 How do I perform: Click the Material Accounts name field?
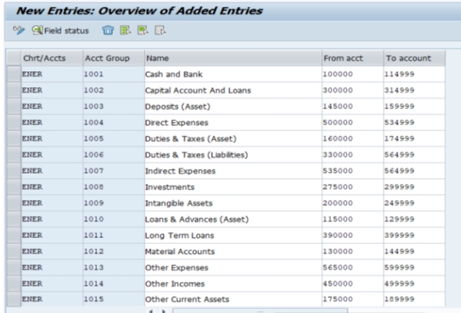[x=233, y=252]
